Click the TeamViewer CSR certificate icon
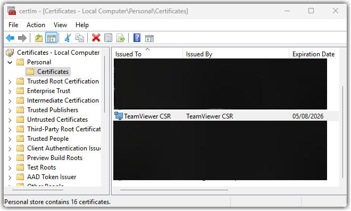The height and width of the screenshot is (211, 351). 119,116
